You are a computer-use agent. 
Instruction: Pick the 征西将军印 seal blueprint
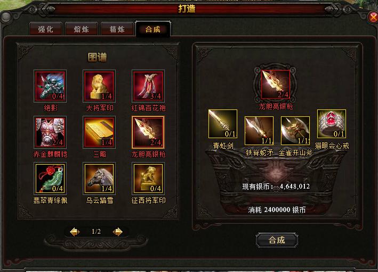pos(148,178)
